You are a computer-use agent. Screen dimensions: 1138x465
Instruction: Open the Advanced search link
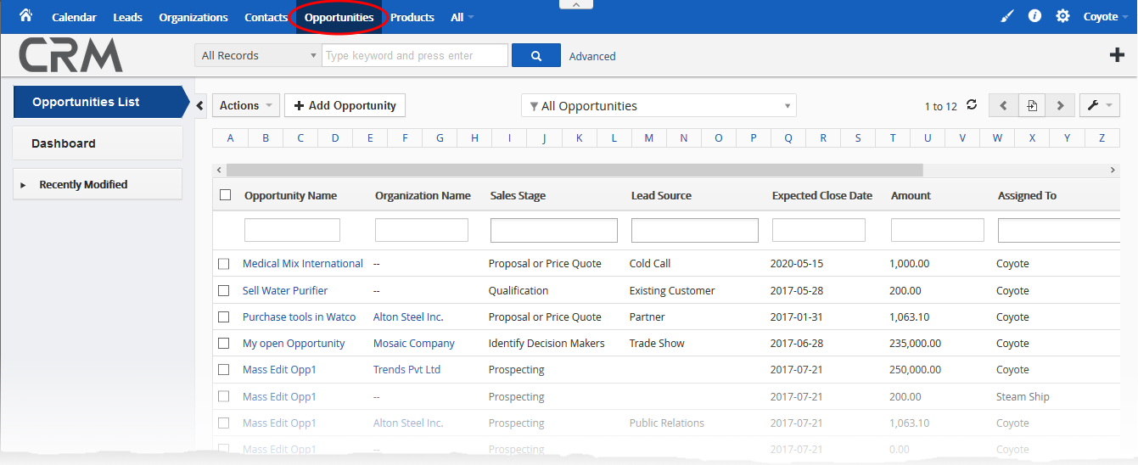[x=592, y=56]
